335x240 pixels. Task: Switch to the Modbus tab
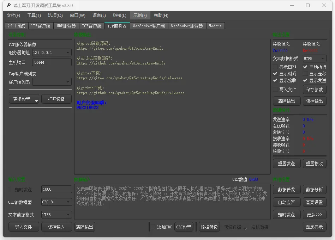pyautogui.click(x=215, y=26)
